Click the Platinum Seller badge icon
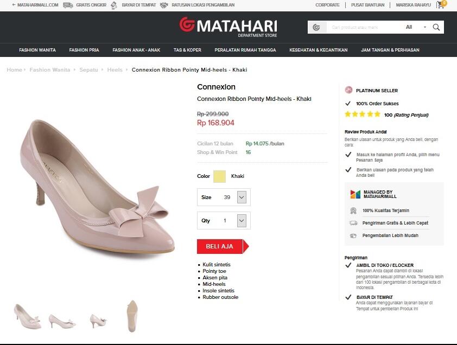The width and height of the screenshot is (457, 345). (x=348, y=91)
